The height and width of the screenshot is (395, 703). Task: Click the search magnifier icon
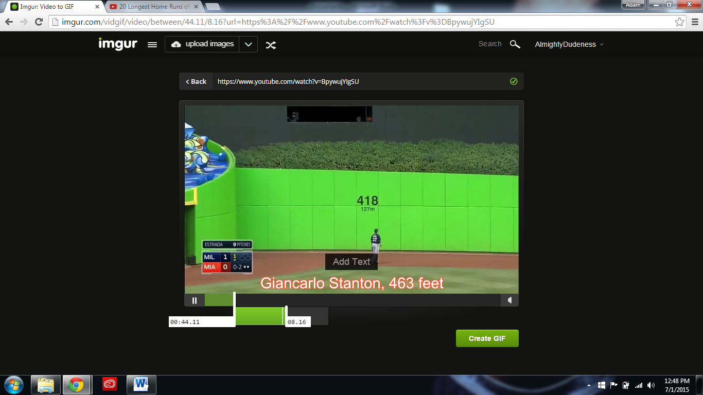click(515, 44)
